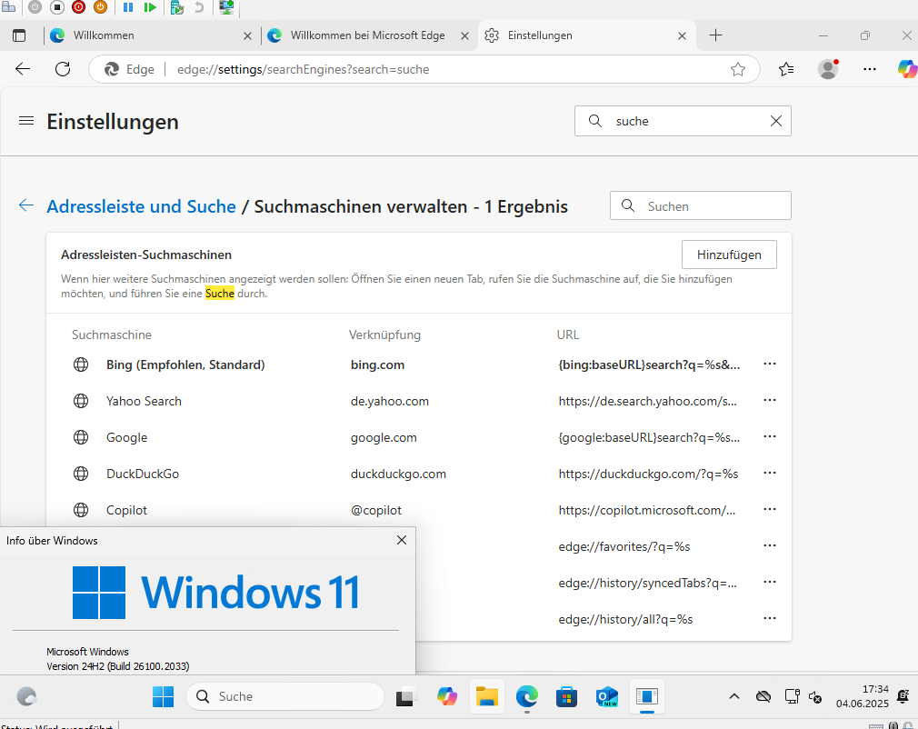Image resolution: width=918 pixels, height=729 pixels.
Task: Select the Yahoo Search engine name
Action: [x=144, y=401]
